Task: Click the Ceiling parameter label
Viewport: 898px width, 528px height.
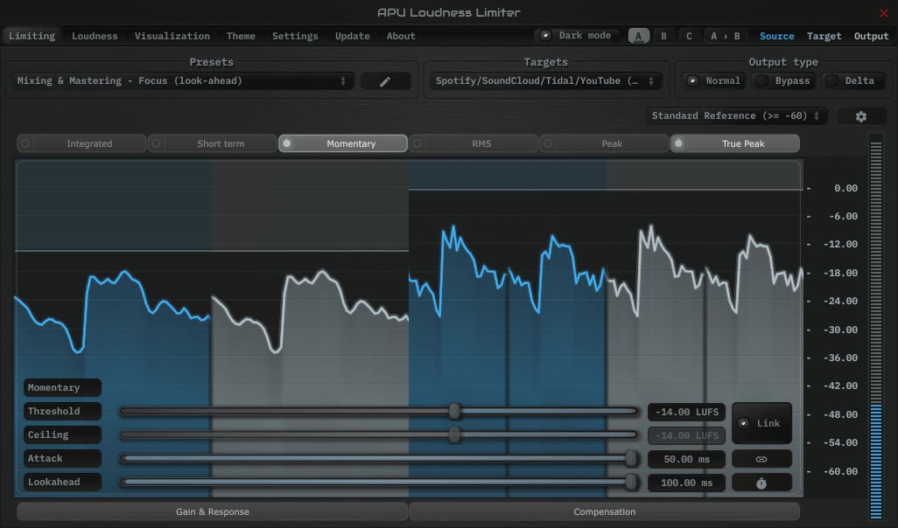Action: coord(62,434)
